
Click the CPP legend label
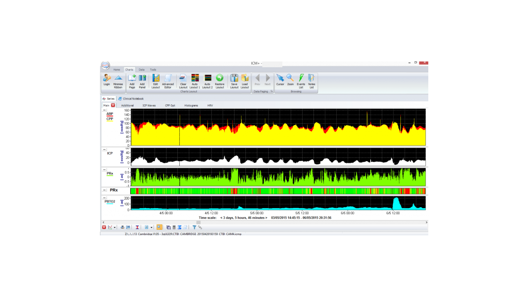(x=110, y=119)
